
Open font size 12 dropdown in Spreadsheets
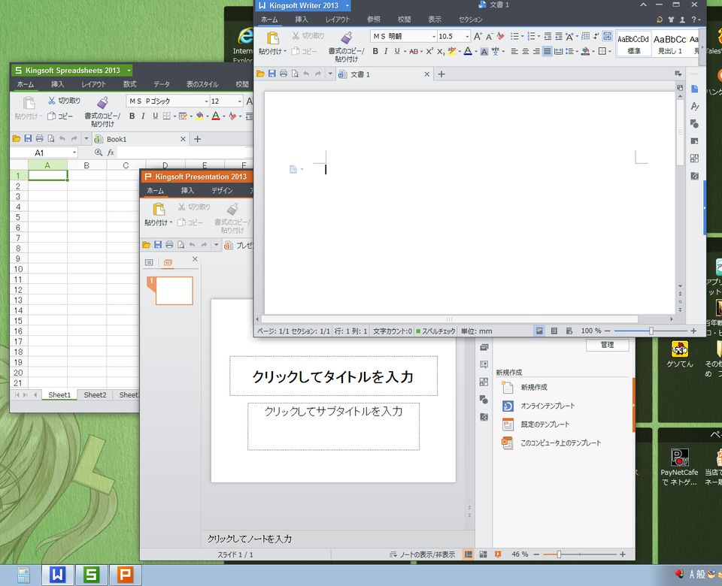[x=240, y=101]
